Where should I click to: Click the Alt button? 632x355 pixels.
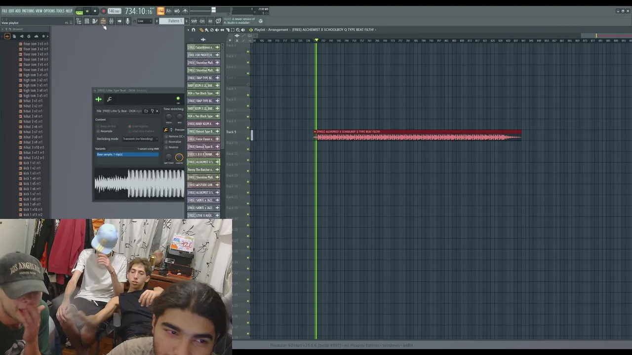point(210,21)
